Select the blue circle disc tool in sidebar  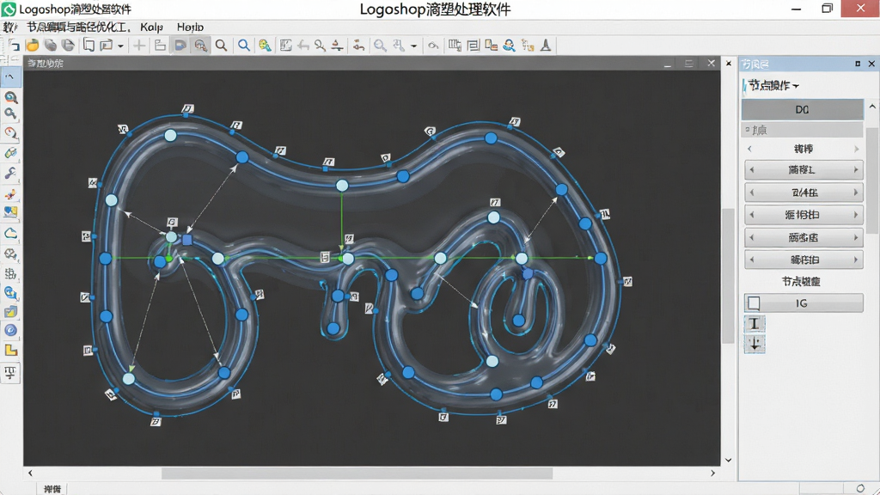pos(10,331)
